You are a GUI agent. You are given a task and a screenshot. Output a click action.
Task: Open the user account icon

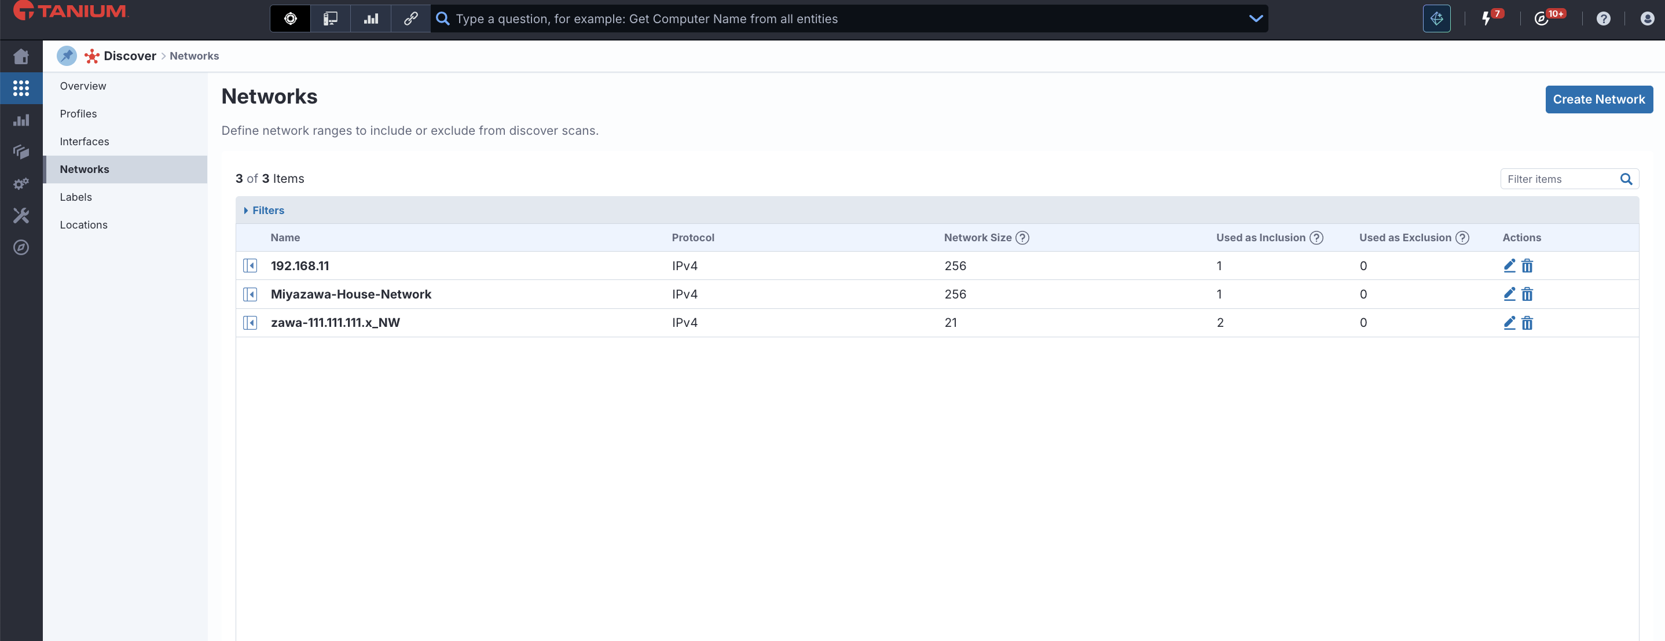coord(1646,19)
